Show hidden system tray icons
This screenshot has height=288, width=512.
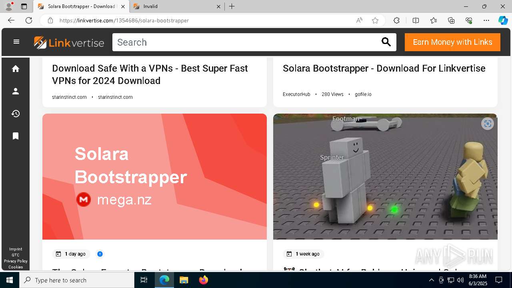pyautogui.click(x=431, y=280)
